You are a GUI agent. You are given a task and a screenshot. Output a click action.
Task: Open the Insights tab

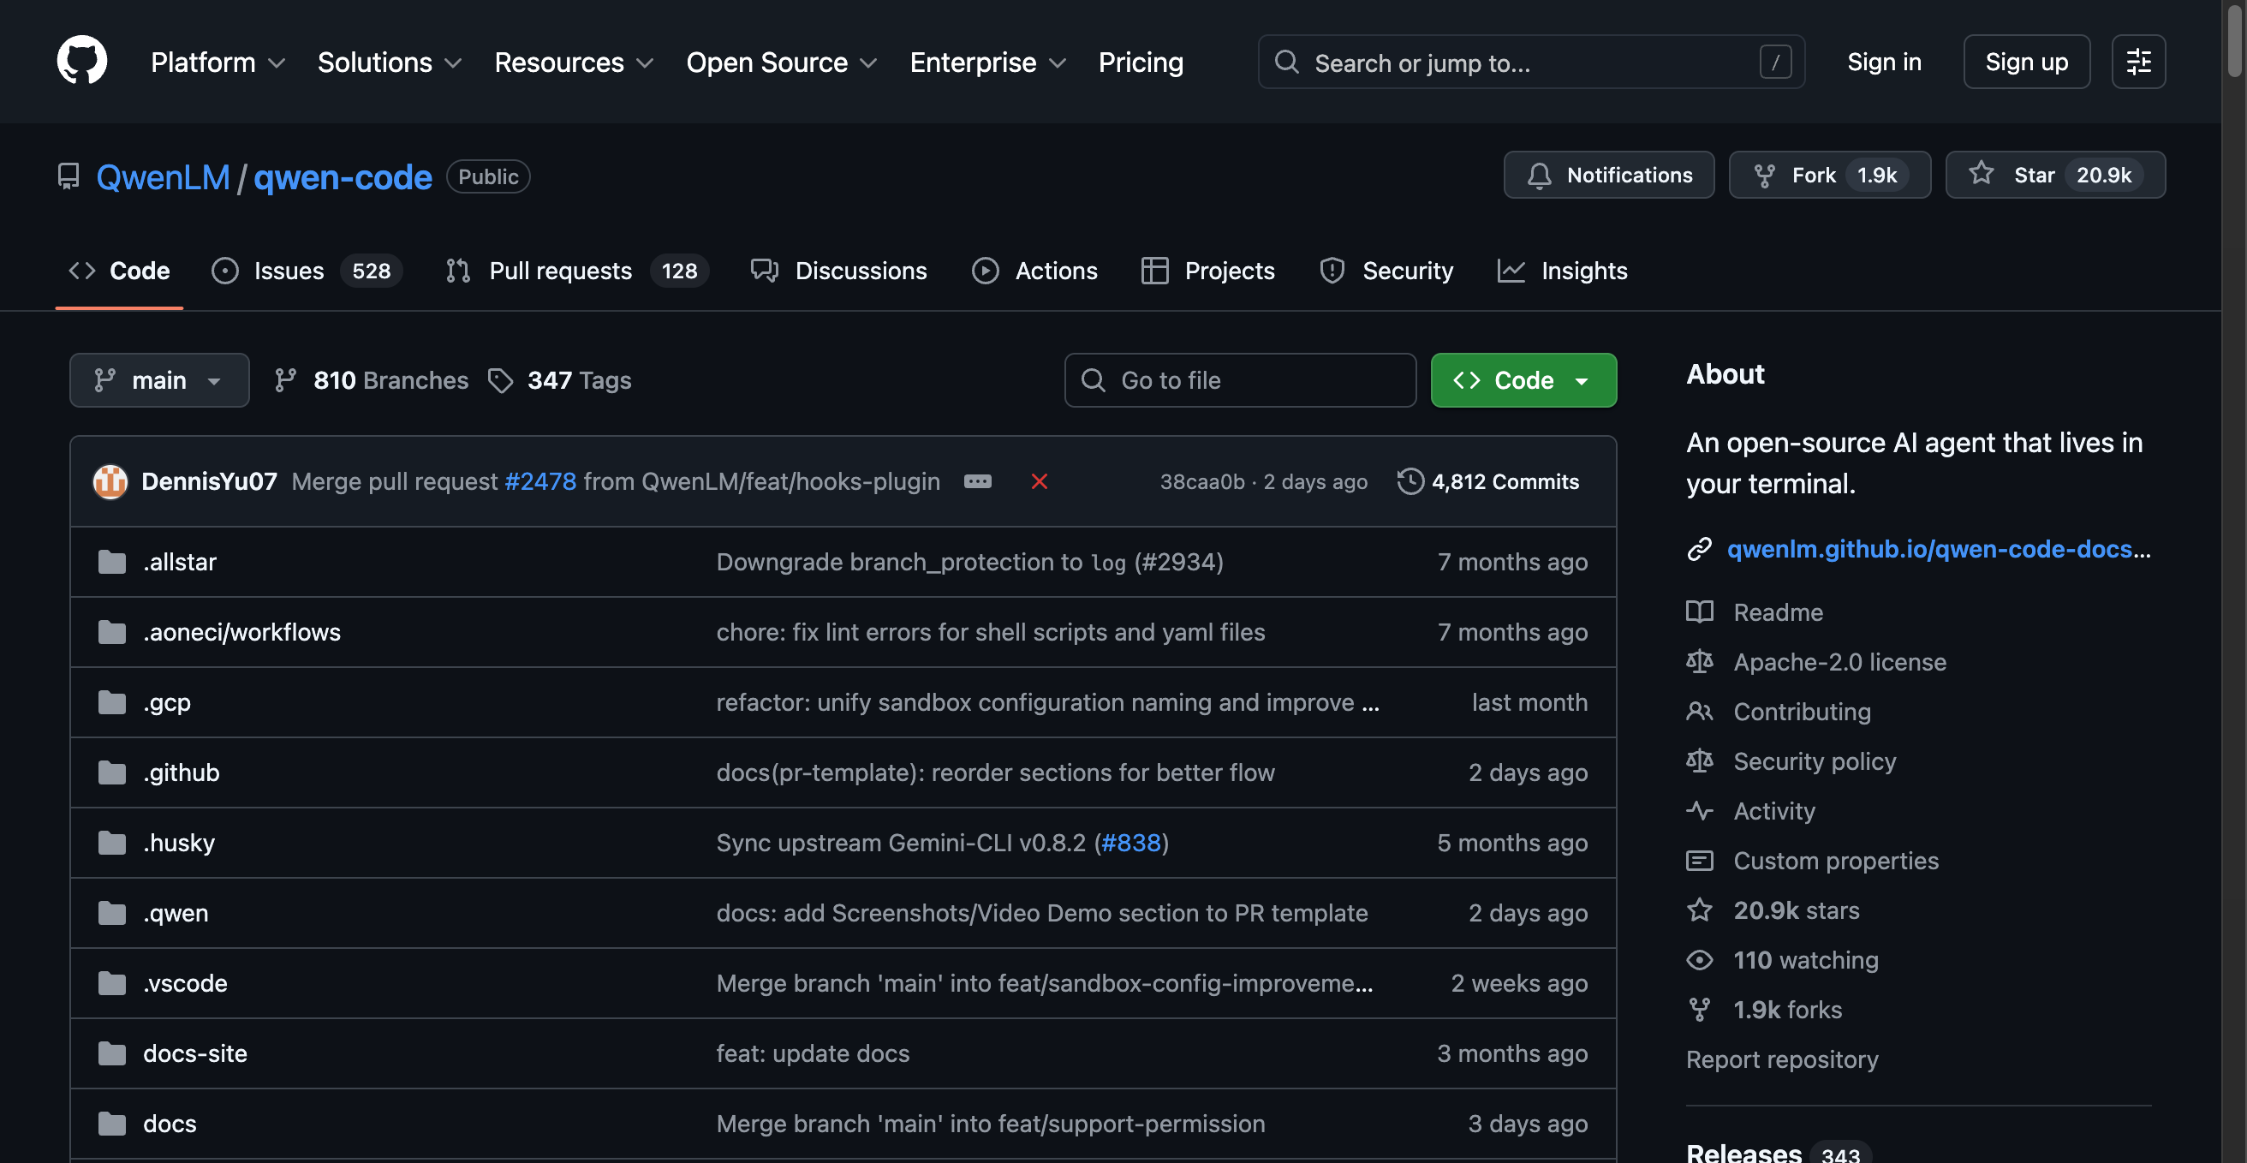[x=1562, y=271]
